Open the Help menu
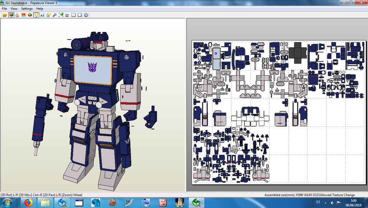368x208 pixels. click(40, 9)
